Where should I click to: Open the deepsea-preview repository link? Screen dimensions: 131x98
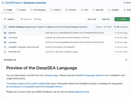click(x=35, y=3)
